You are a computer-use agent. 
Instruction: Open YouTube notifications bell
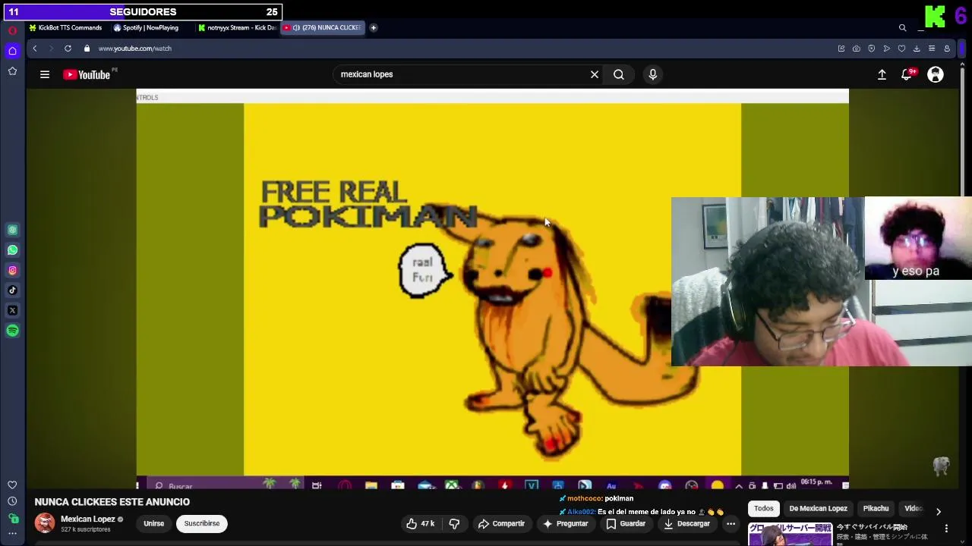pyautogui.click(x=907, y=74)
